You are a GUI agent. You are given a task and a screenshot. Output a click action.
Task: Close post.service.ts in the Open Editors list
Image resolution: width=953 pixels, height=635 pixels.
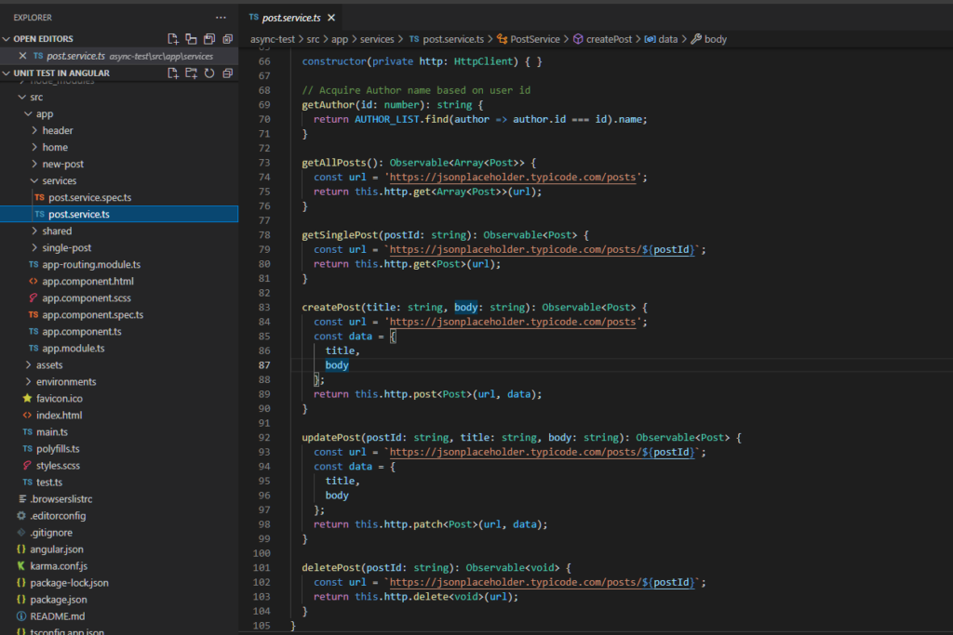click(x=24, y=56)
